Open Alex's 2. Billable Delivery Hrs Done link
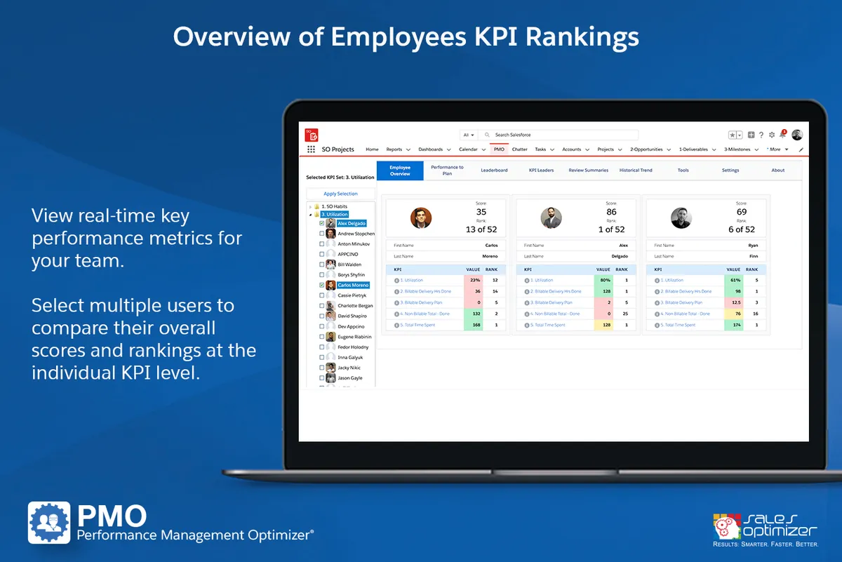 [556, 291]
